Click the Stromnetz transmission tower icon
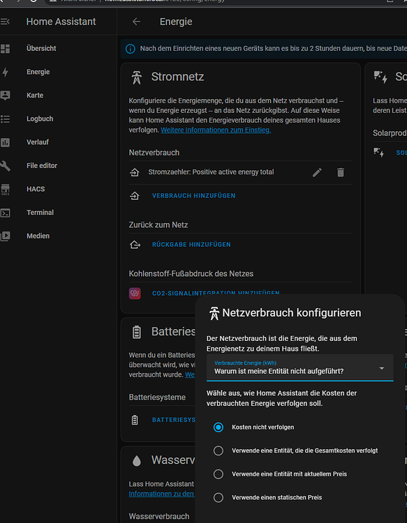 coord(136,77)
